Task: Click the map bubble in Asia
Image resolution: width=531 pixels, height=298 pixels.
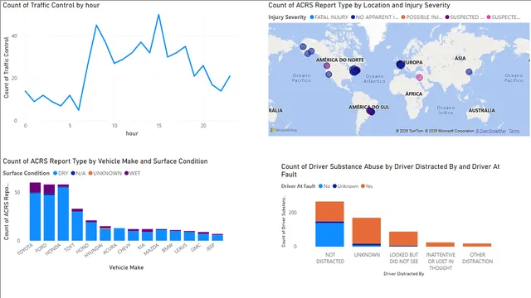Action: pyautogui.click(x=469, y=72)
